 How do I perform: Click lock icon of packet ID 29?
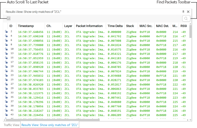pos(6,89)
